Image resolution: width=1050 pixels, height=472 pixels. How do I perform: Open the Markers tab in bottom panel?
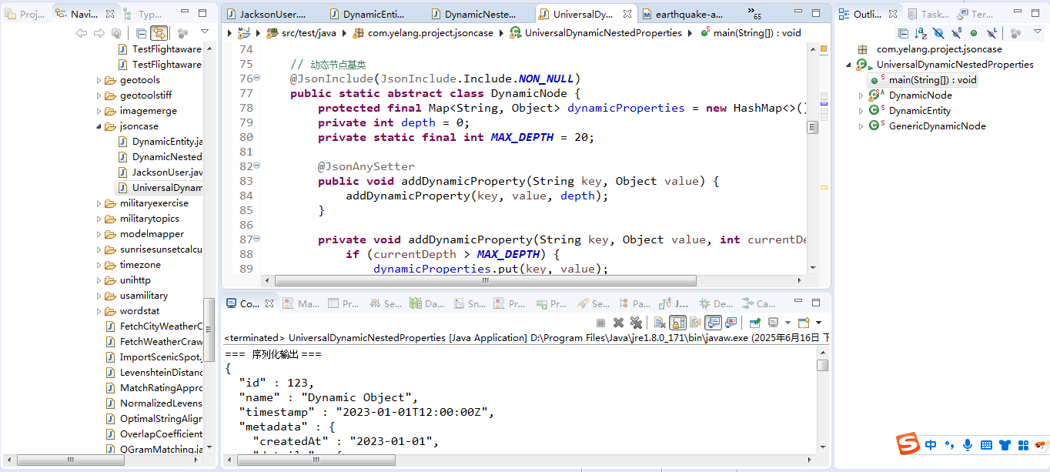point(301,304)
